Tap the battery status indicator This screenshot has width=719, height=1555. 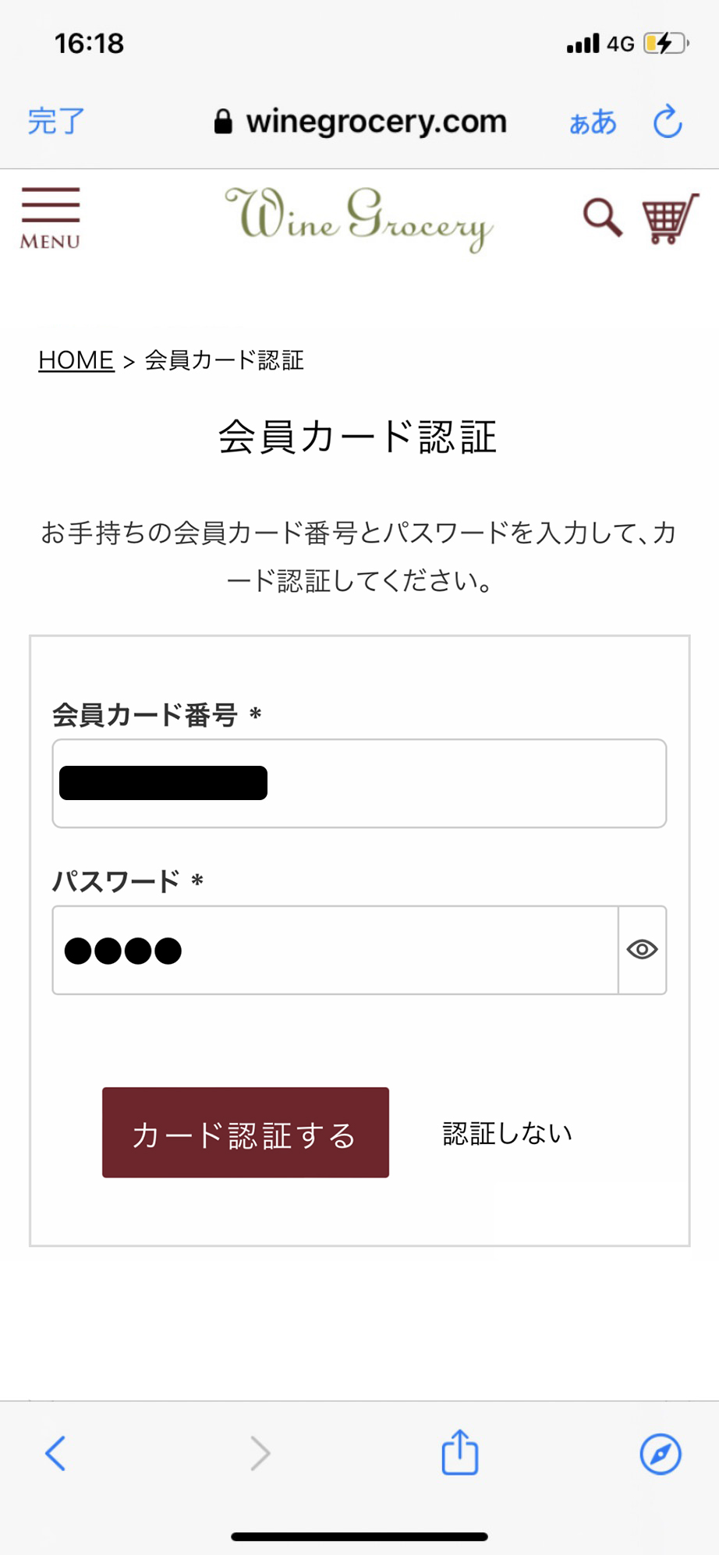pos(667,43)
